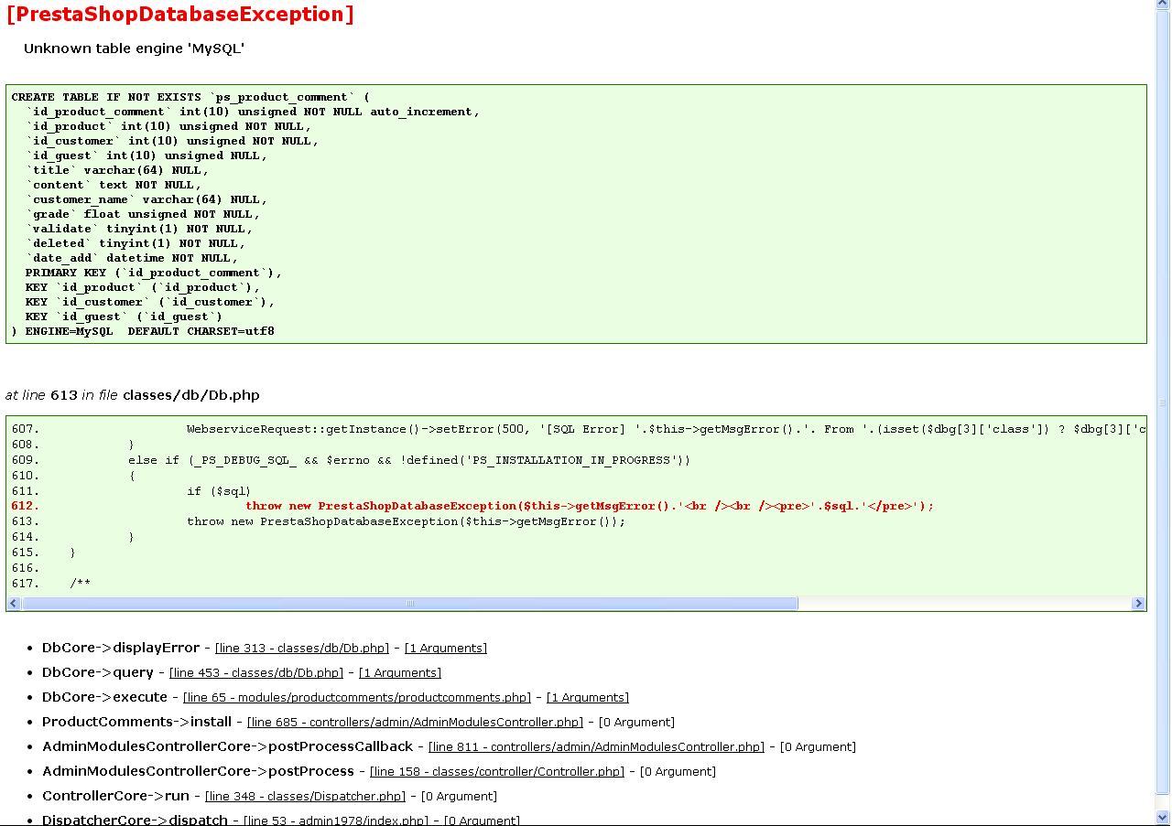Click the `validate` tinyint(1) line

coord(139,229)
